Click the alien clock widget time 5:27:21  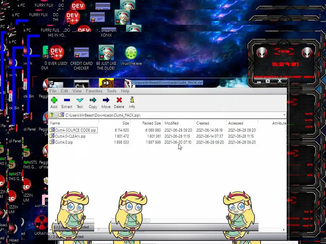point(286,64)
